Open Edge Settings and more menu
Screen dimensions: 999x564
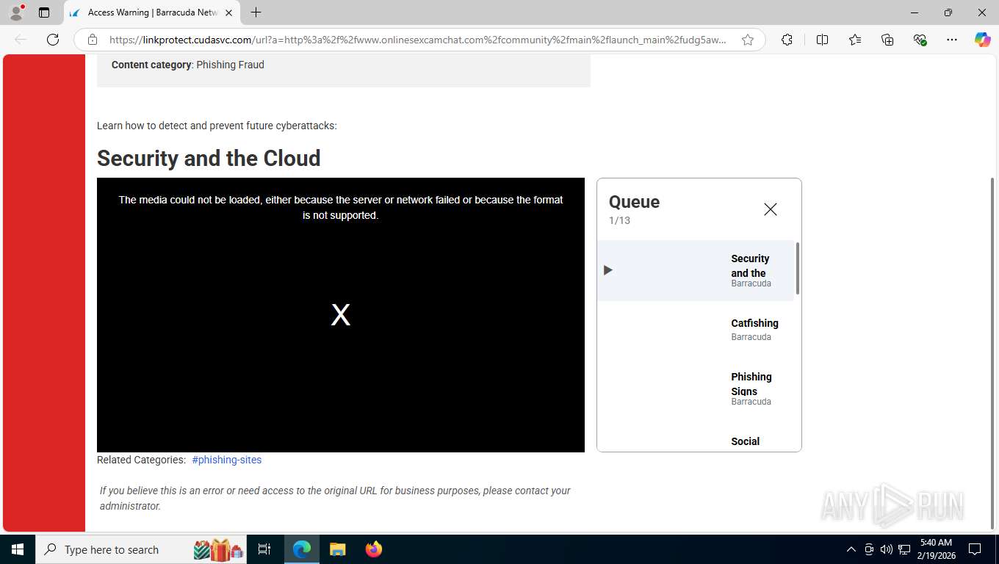[x=952, y=40]
